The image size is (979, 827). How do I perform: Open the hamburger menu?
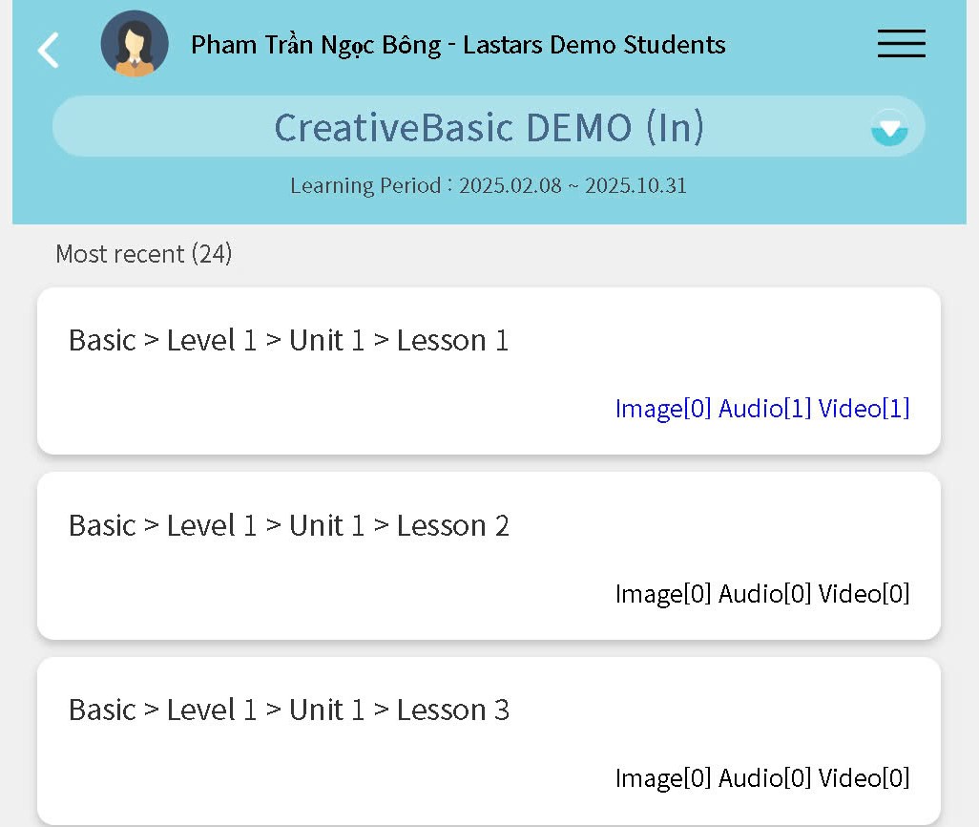pos(901,44)
